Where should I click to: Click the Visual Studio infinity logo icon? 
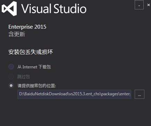pos(9,8)
